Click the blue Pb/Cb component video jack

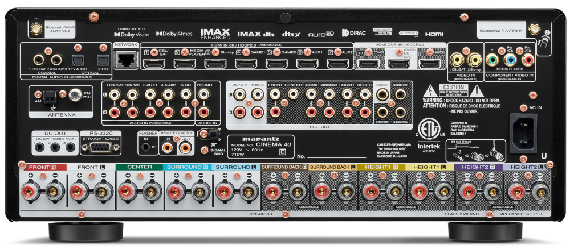[510, 60]
